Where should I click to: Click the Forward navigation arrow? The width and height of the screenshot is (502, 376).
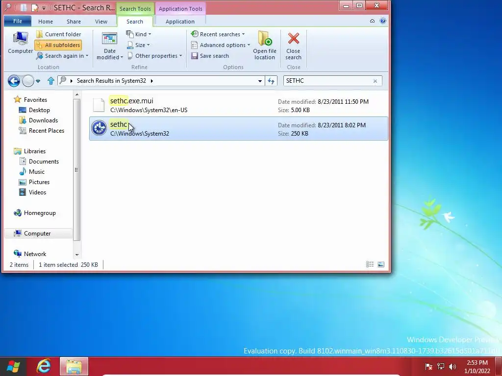click(x=28, y=81)
